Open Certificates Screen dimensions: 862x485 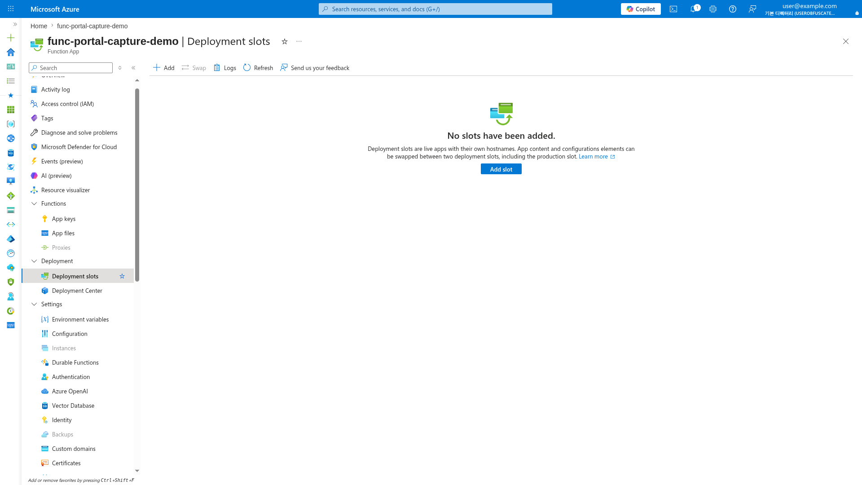click(78, 463)
